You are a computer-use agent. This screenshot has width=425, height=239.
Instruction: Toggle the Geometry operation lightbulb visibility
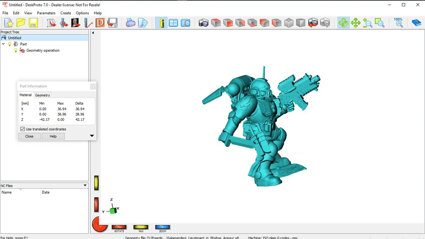[16, 50]
